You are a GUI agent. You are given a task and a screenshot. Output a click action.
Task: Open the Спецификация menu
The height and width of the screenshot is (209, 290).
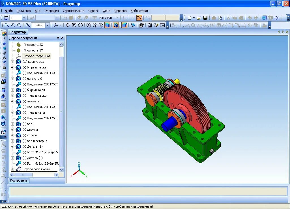(74, 11)
